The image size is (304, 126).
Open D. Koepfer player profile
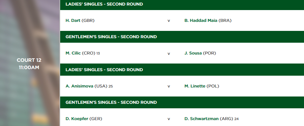point(77,119)
